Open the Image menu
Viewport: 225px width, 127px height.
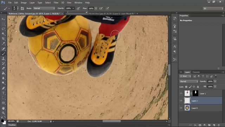coord(24,2)
